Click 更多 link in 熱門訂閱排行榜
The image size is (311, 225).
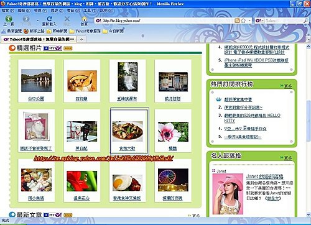pos(288,86)
